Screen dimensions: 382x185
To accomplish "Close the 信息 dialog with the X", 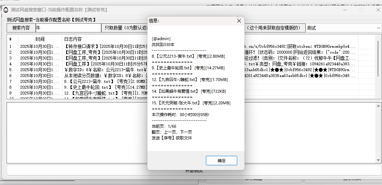I will 239,21.
